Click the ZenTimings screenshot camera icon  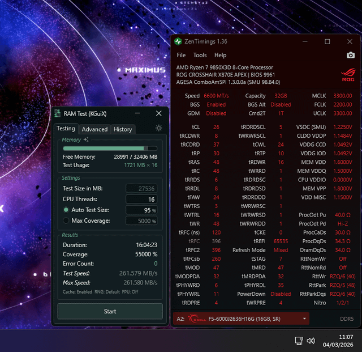(x=351, y=55)
